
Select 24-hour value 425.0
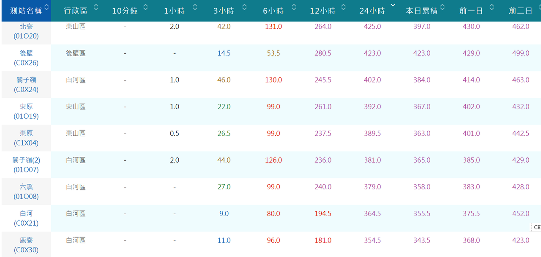tap(372, 27)
